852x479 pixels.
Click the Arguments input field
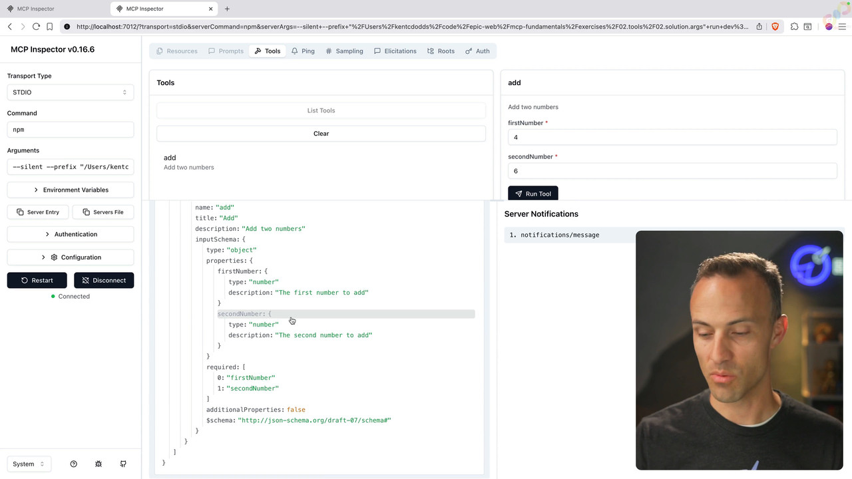tap(71, 166)
